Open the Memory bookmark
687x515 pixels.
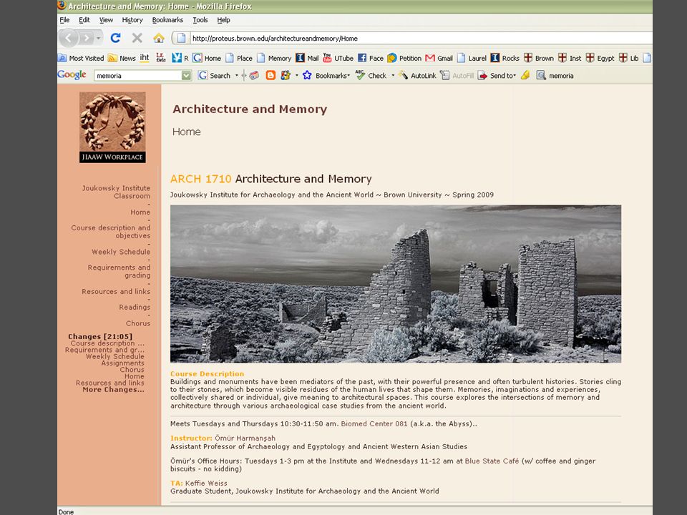pos(274,58)
